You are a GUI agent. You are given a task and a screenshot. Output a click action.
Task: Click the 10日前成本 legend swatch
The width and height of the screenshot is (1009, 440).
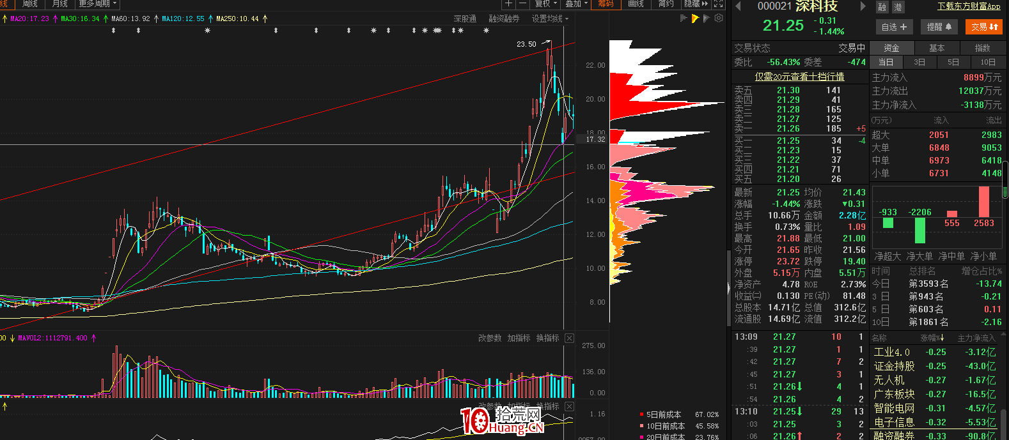point(641,426)
